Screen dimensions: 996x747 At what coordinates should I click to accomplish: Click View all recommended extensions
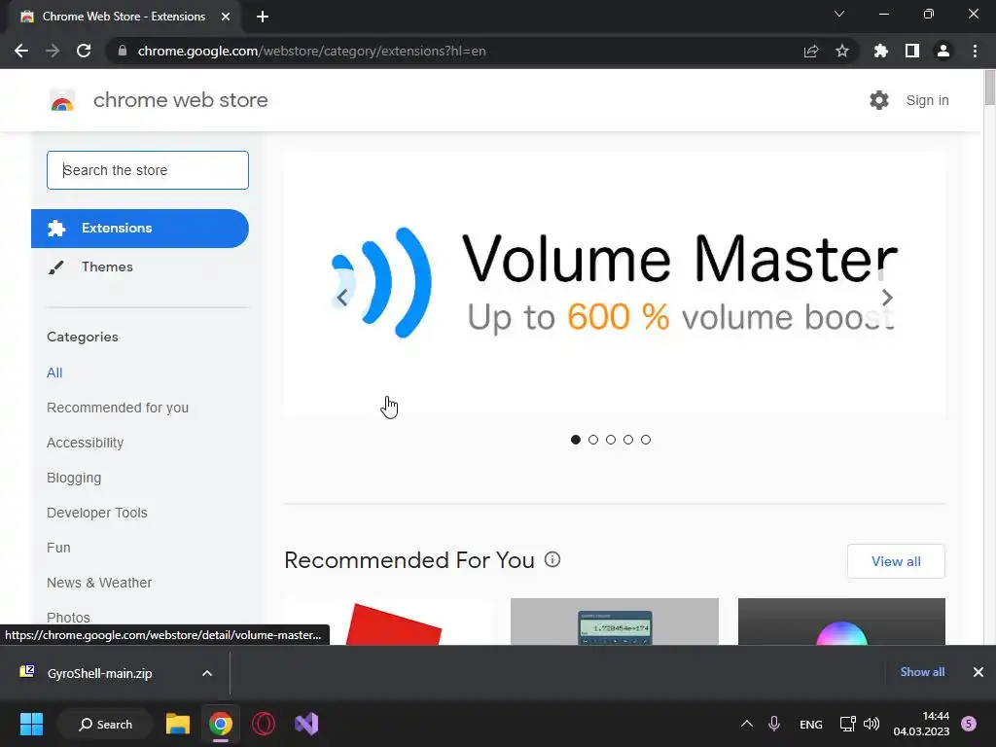click(896, 561)
